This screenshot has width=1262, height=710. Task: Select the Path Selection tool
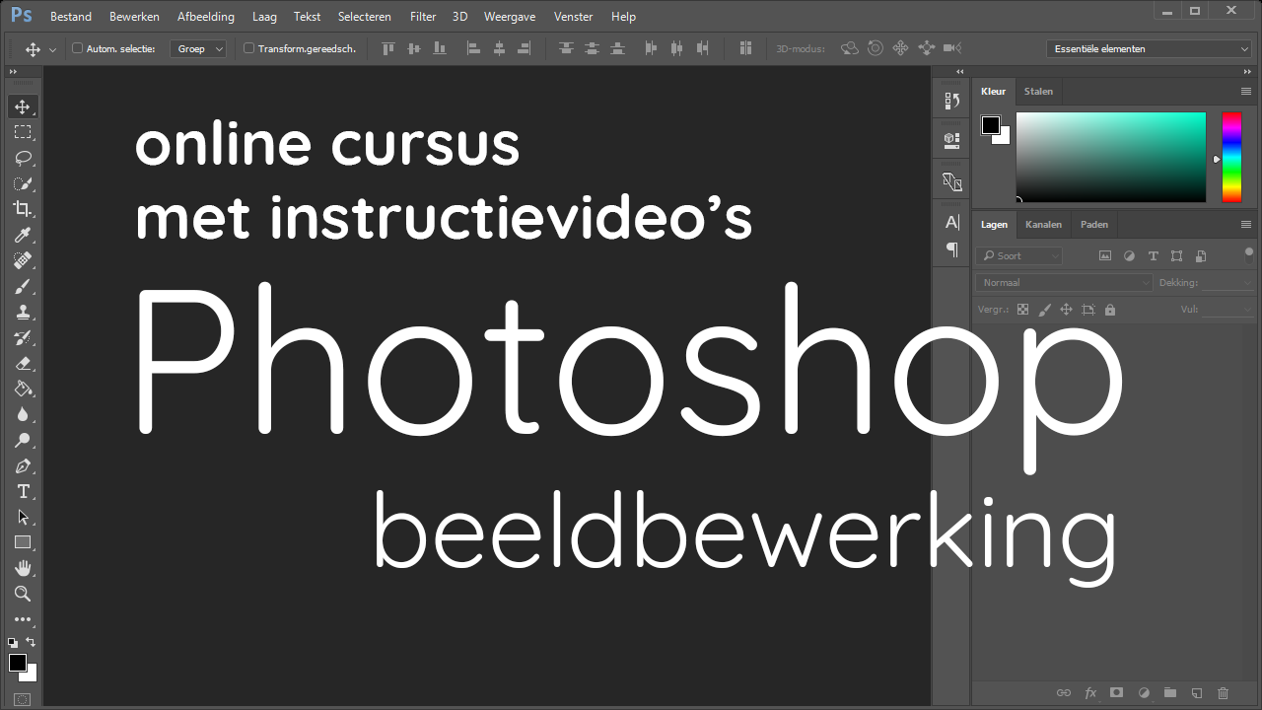click(23, 517)
